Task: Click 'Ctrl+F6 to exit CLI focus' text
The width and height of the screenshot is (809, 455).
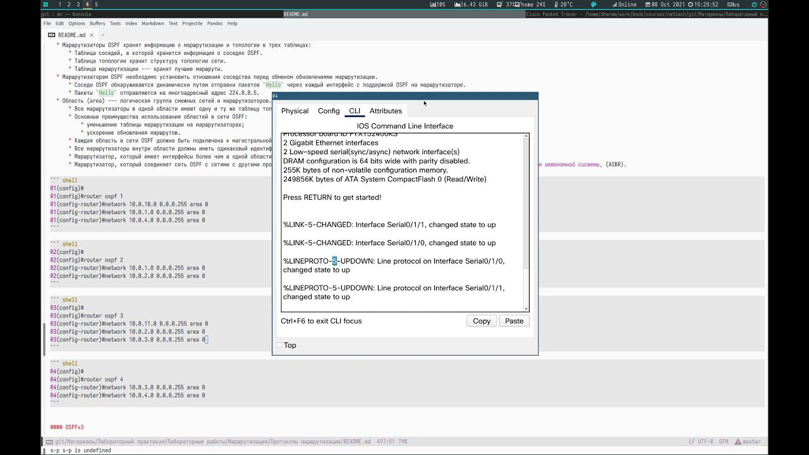Action: click(x=321, y=321)
